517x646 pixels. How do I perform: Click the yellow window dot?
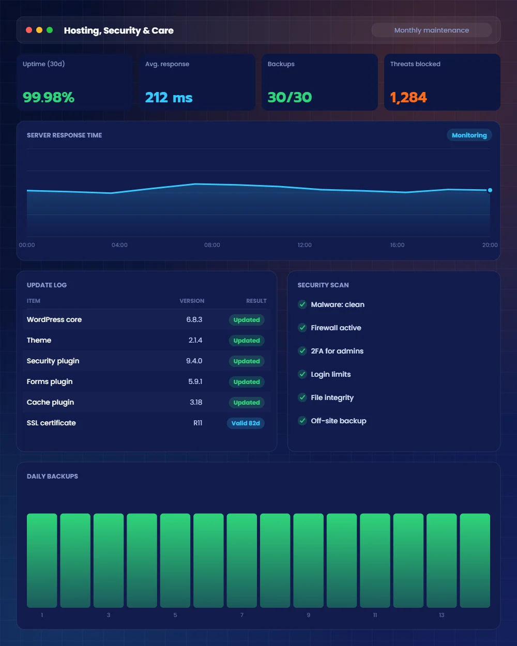coord(39,30)
